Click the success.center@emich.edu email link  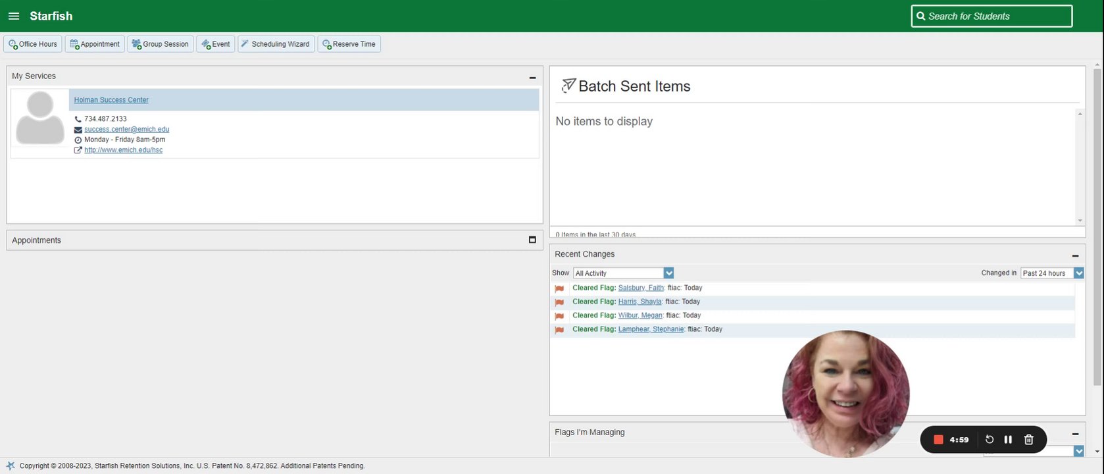pyautogui.click(x=126, y=130)
